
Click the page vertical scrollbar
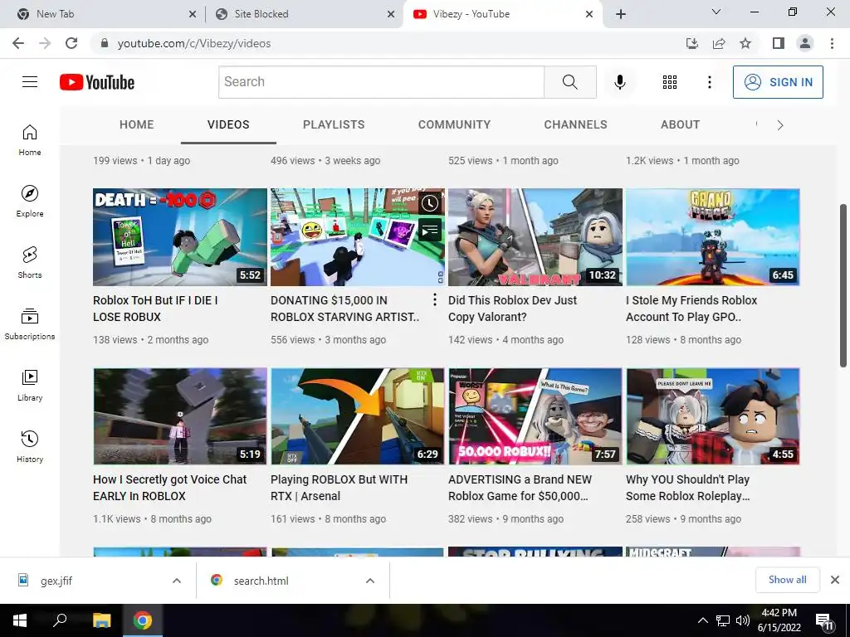[x=843, y=286]
